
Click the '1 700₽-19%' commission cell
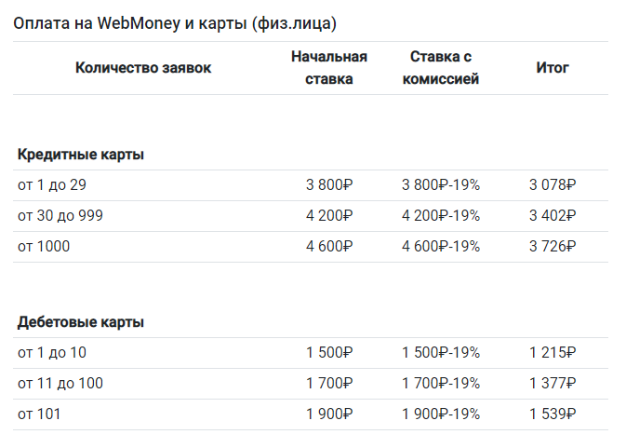click(441, 384)
